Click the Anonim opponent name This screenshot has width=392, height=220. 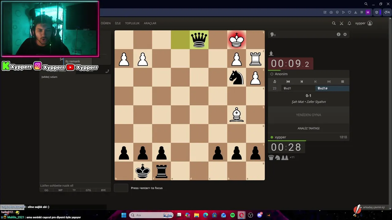(x=281, y=74)
